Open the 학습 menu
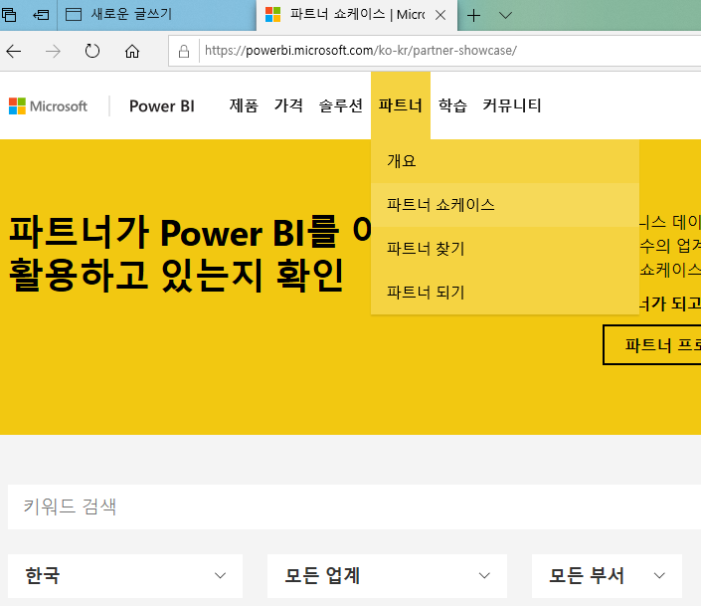Screen dimensions: 701x606 pos(452,105)
